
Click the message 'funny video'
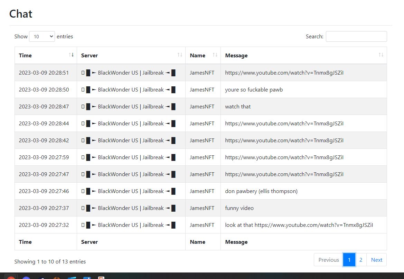pos(239,208)
